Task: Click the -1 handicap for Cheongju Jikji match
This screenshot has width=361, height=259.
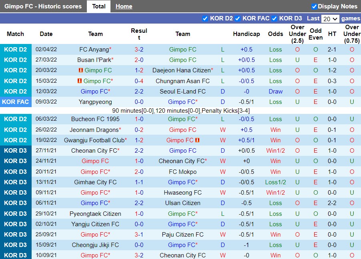Action: (x=247, y=245)
